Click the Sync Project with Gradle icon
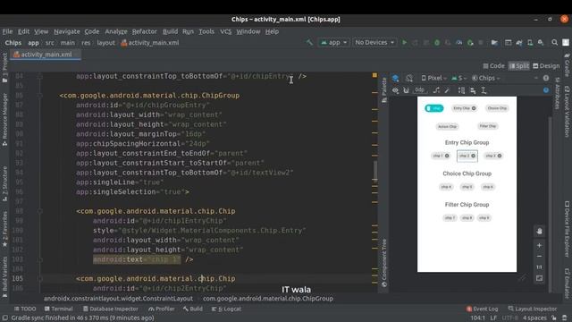 [x=519, y=43]
